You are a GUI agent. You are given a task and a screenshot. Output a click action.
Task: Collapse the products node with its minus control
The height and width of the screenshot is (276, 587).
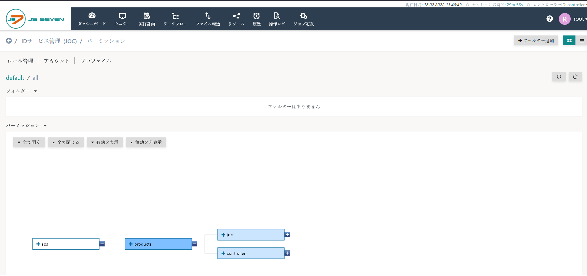pos(195,244)
